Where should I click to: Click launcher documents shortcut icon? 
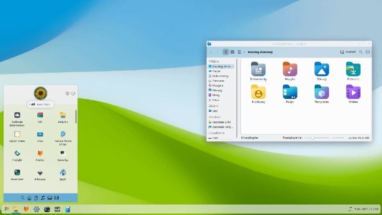[x=36, y=198]
